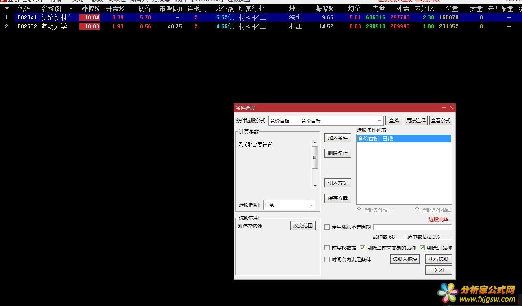Enable 前复权数据 checkbox
Image resolution: width=522 pixels, height=306 pixels.
pos(327,248)
